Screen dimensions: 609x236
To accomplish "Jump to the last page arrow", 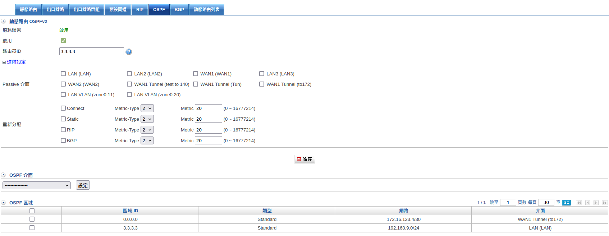I will pyautogui.click(x=605, y=203).
